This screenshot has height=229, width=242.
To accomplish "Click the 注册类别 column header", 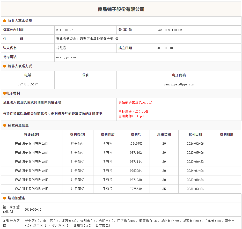I will pos(164,135).
